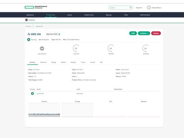The height and width of the screenshot is (138, 184).
Task: Click the Memory usage chart
Action: 44,110
